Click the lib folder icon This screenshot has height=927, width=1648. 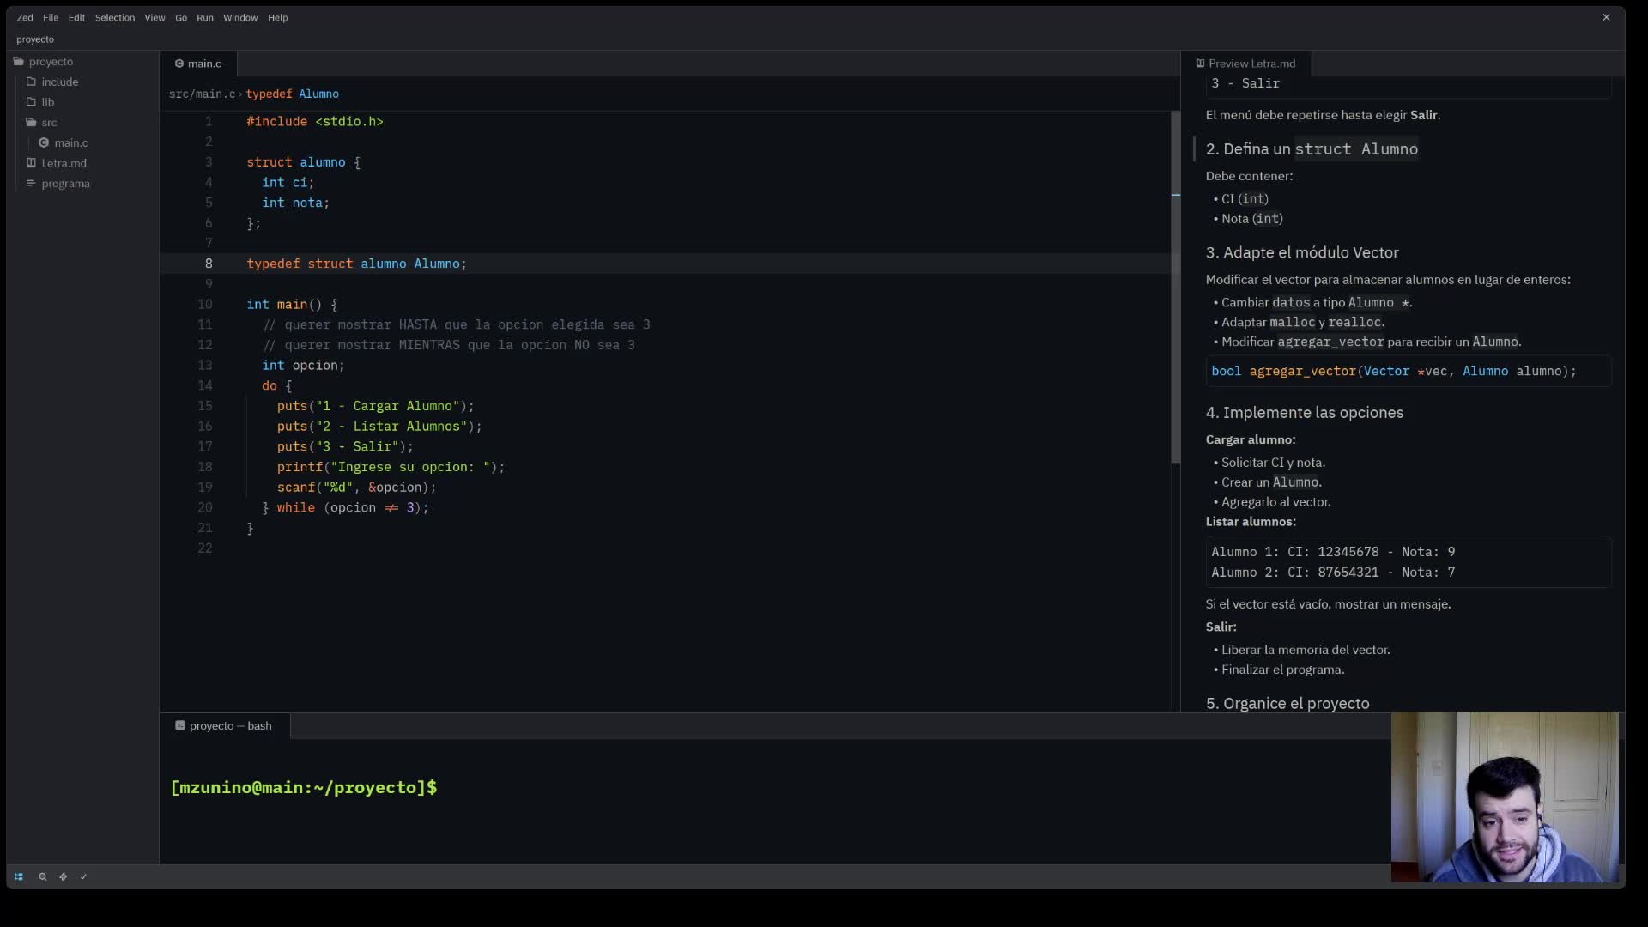(31, 101)
